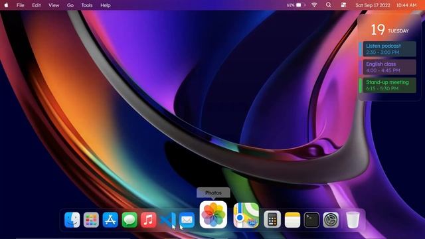Open the Trash in dock
The width and height of the screenshot is (425, 239).
(353, 220)
